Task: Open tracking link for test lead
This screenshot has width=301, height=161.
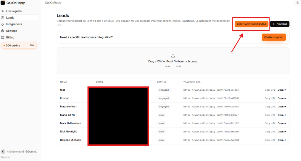Action: click(282, 90)
